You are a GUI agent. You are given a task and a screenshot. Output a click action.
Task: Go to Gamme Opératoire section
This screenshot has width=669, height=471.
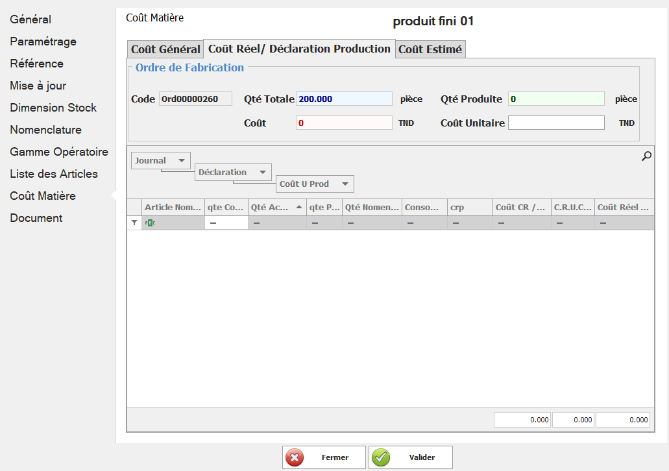tap(59, 152)
